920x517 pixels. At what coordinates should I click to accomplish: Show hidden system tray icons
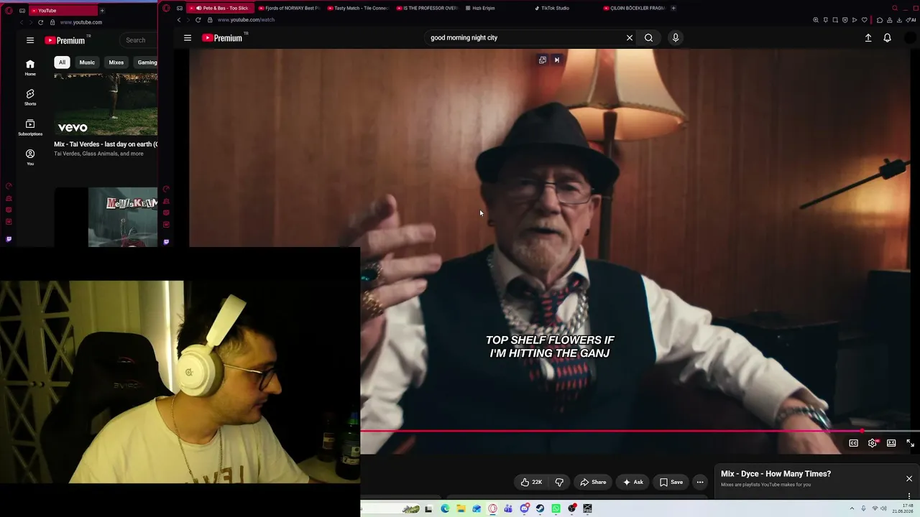tap(852, 508)
